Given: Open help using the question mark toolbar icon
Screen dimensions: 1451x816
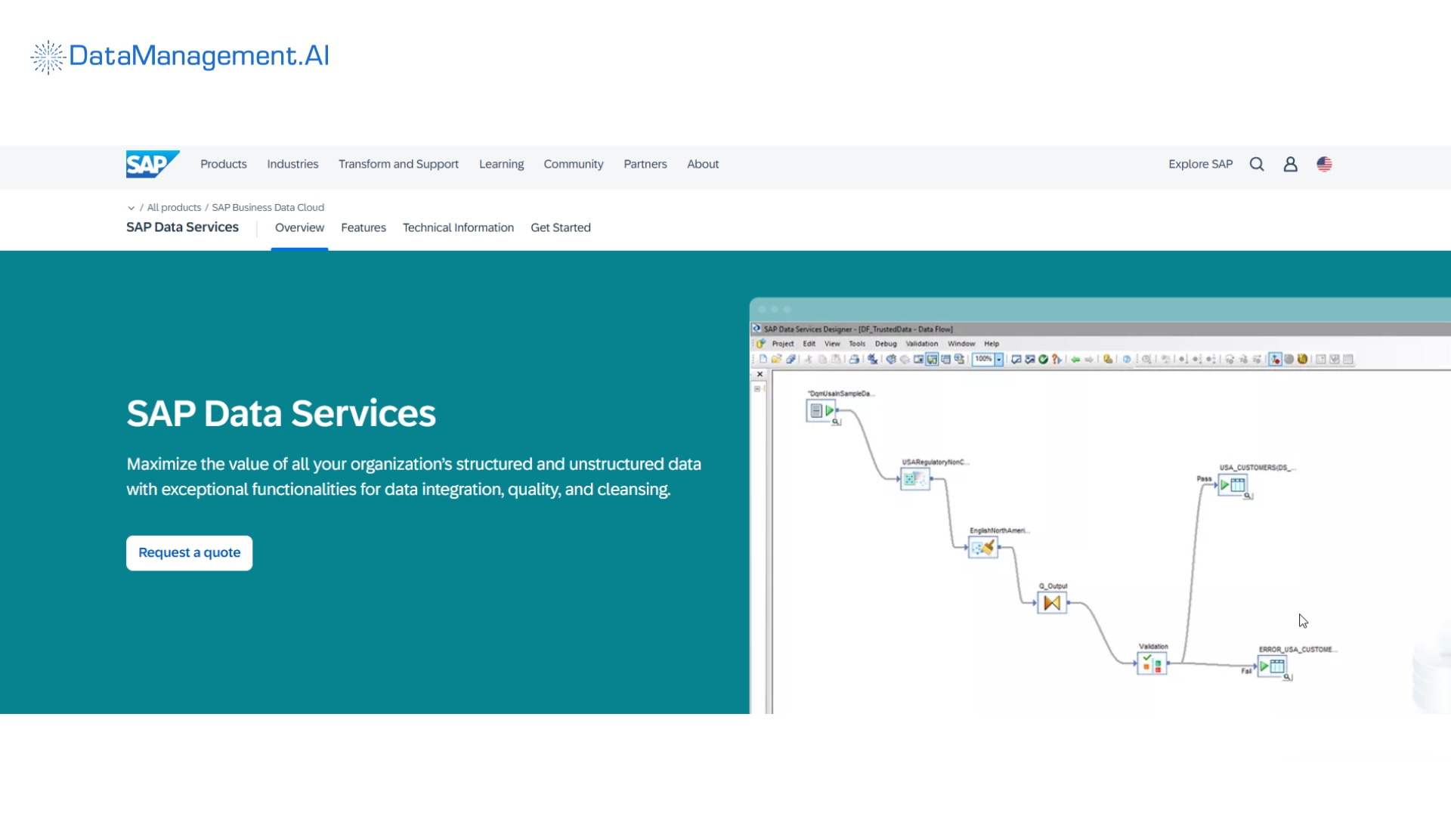Looking at the screenshot, I should coord(1126,359).
